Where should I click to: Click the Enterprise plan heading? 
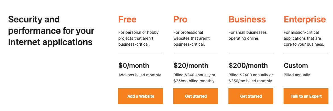305,19
